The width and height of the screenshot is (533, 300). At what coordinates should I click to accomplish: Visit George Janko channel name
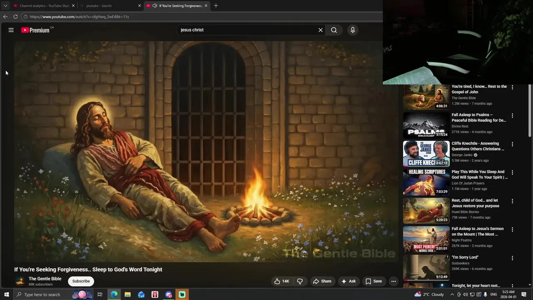tap(462, 155)
